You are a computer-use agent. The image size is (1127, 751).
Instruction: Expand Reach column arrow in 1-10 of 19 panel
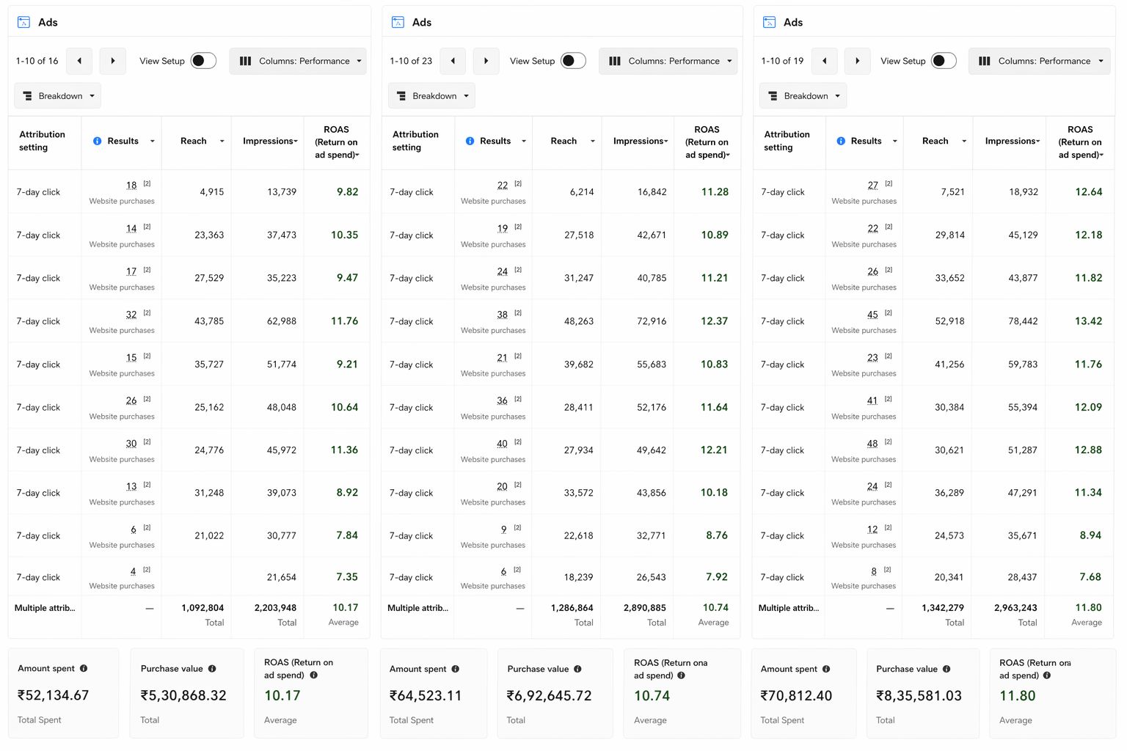964,142
